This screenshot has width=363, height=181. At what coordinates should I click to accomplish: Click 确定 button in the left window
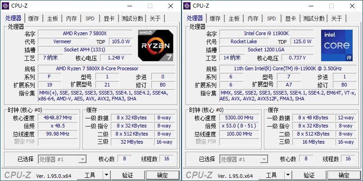(163, 175)
